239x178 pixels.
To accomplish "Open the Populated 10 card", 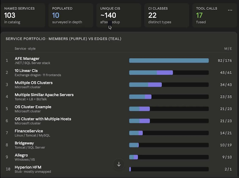I will pyautogui.click(x=71, y=15).
